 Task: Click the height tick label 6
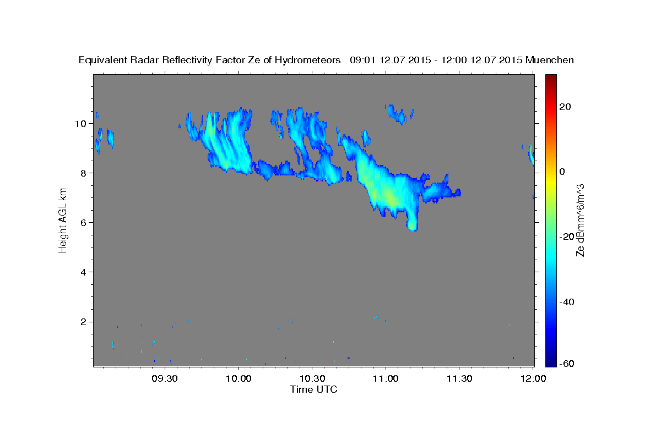pyautogui.click(x=84, y=223)
